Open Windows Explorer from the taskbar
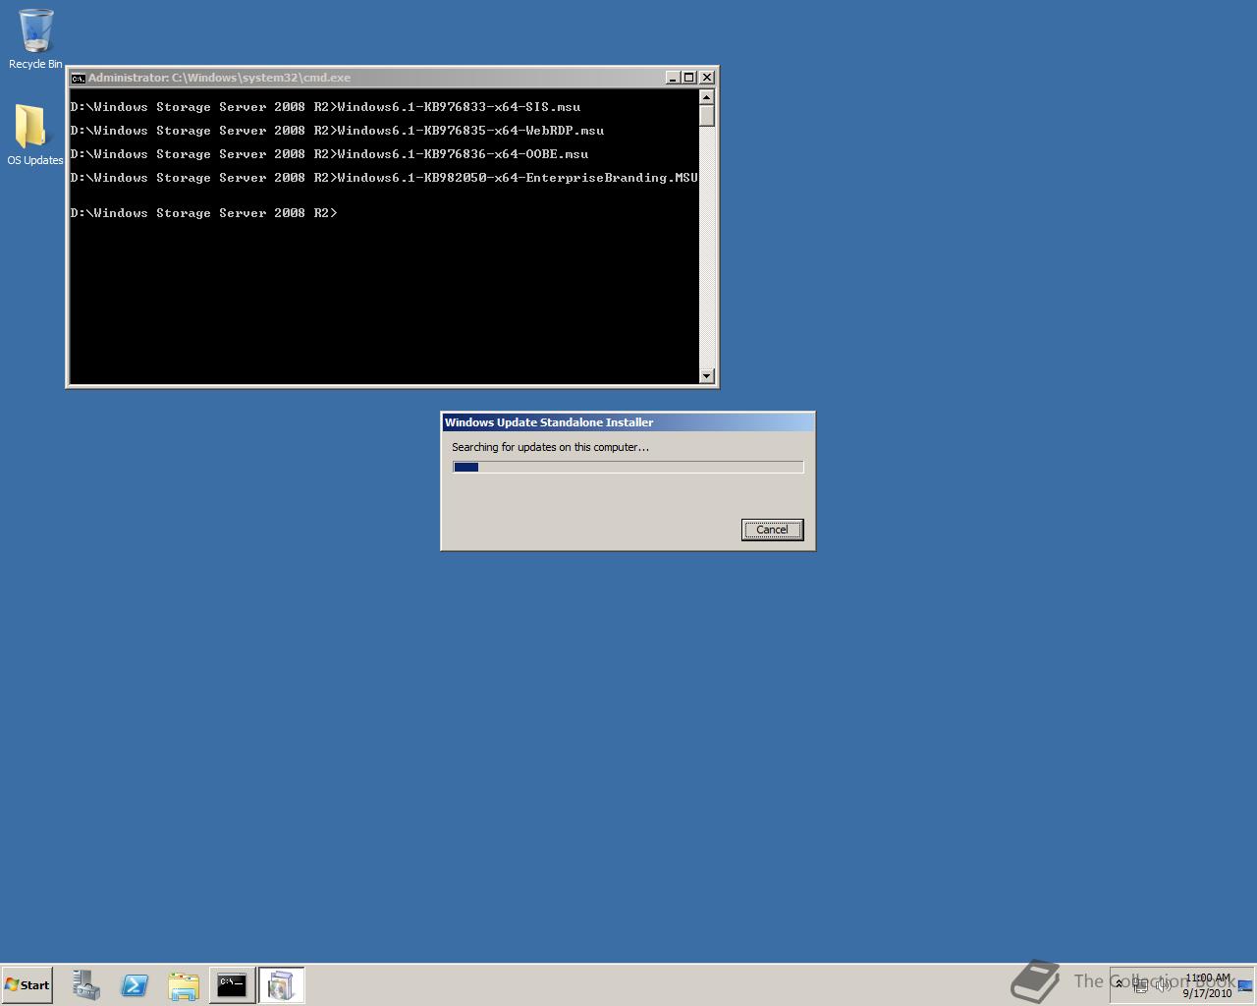The width and height of the screenshot is (1257, 1006). (x=184, y=984)
